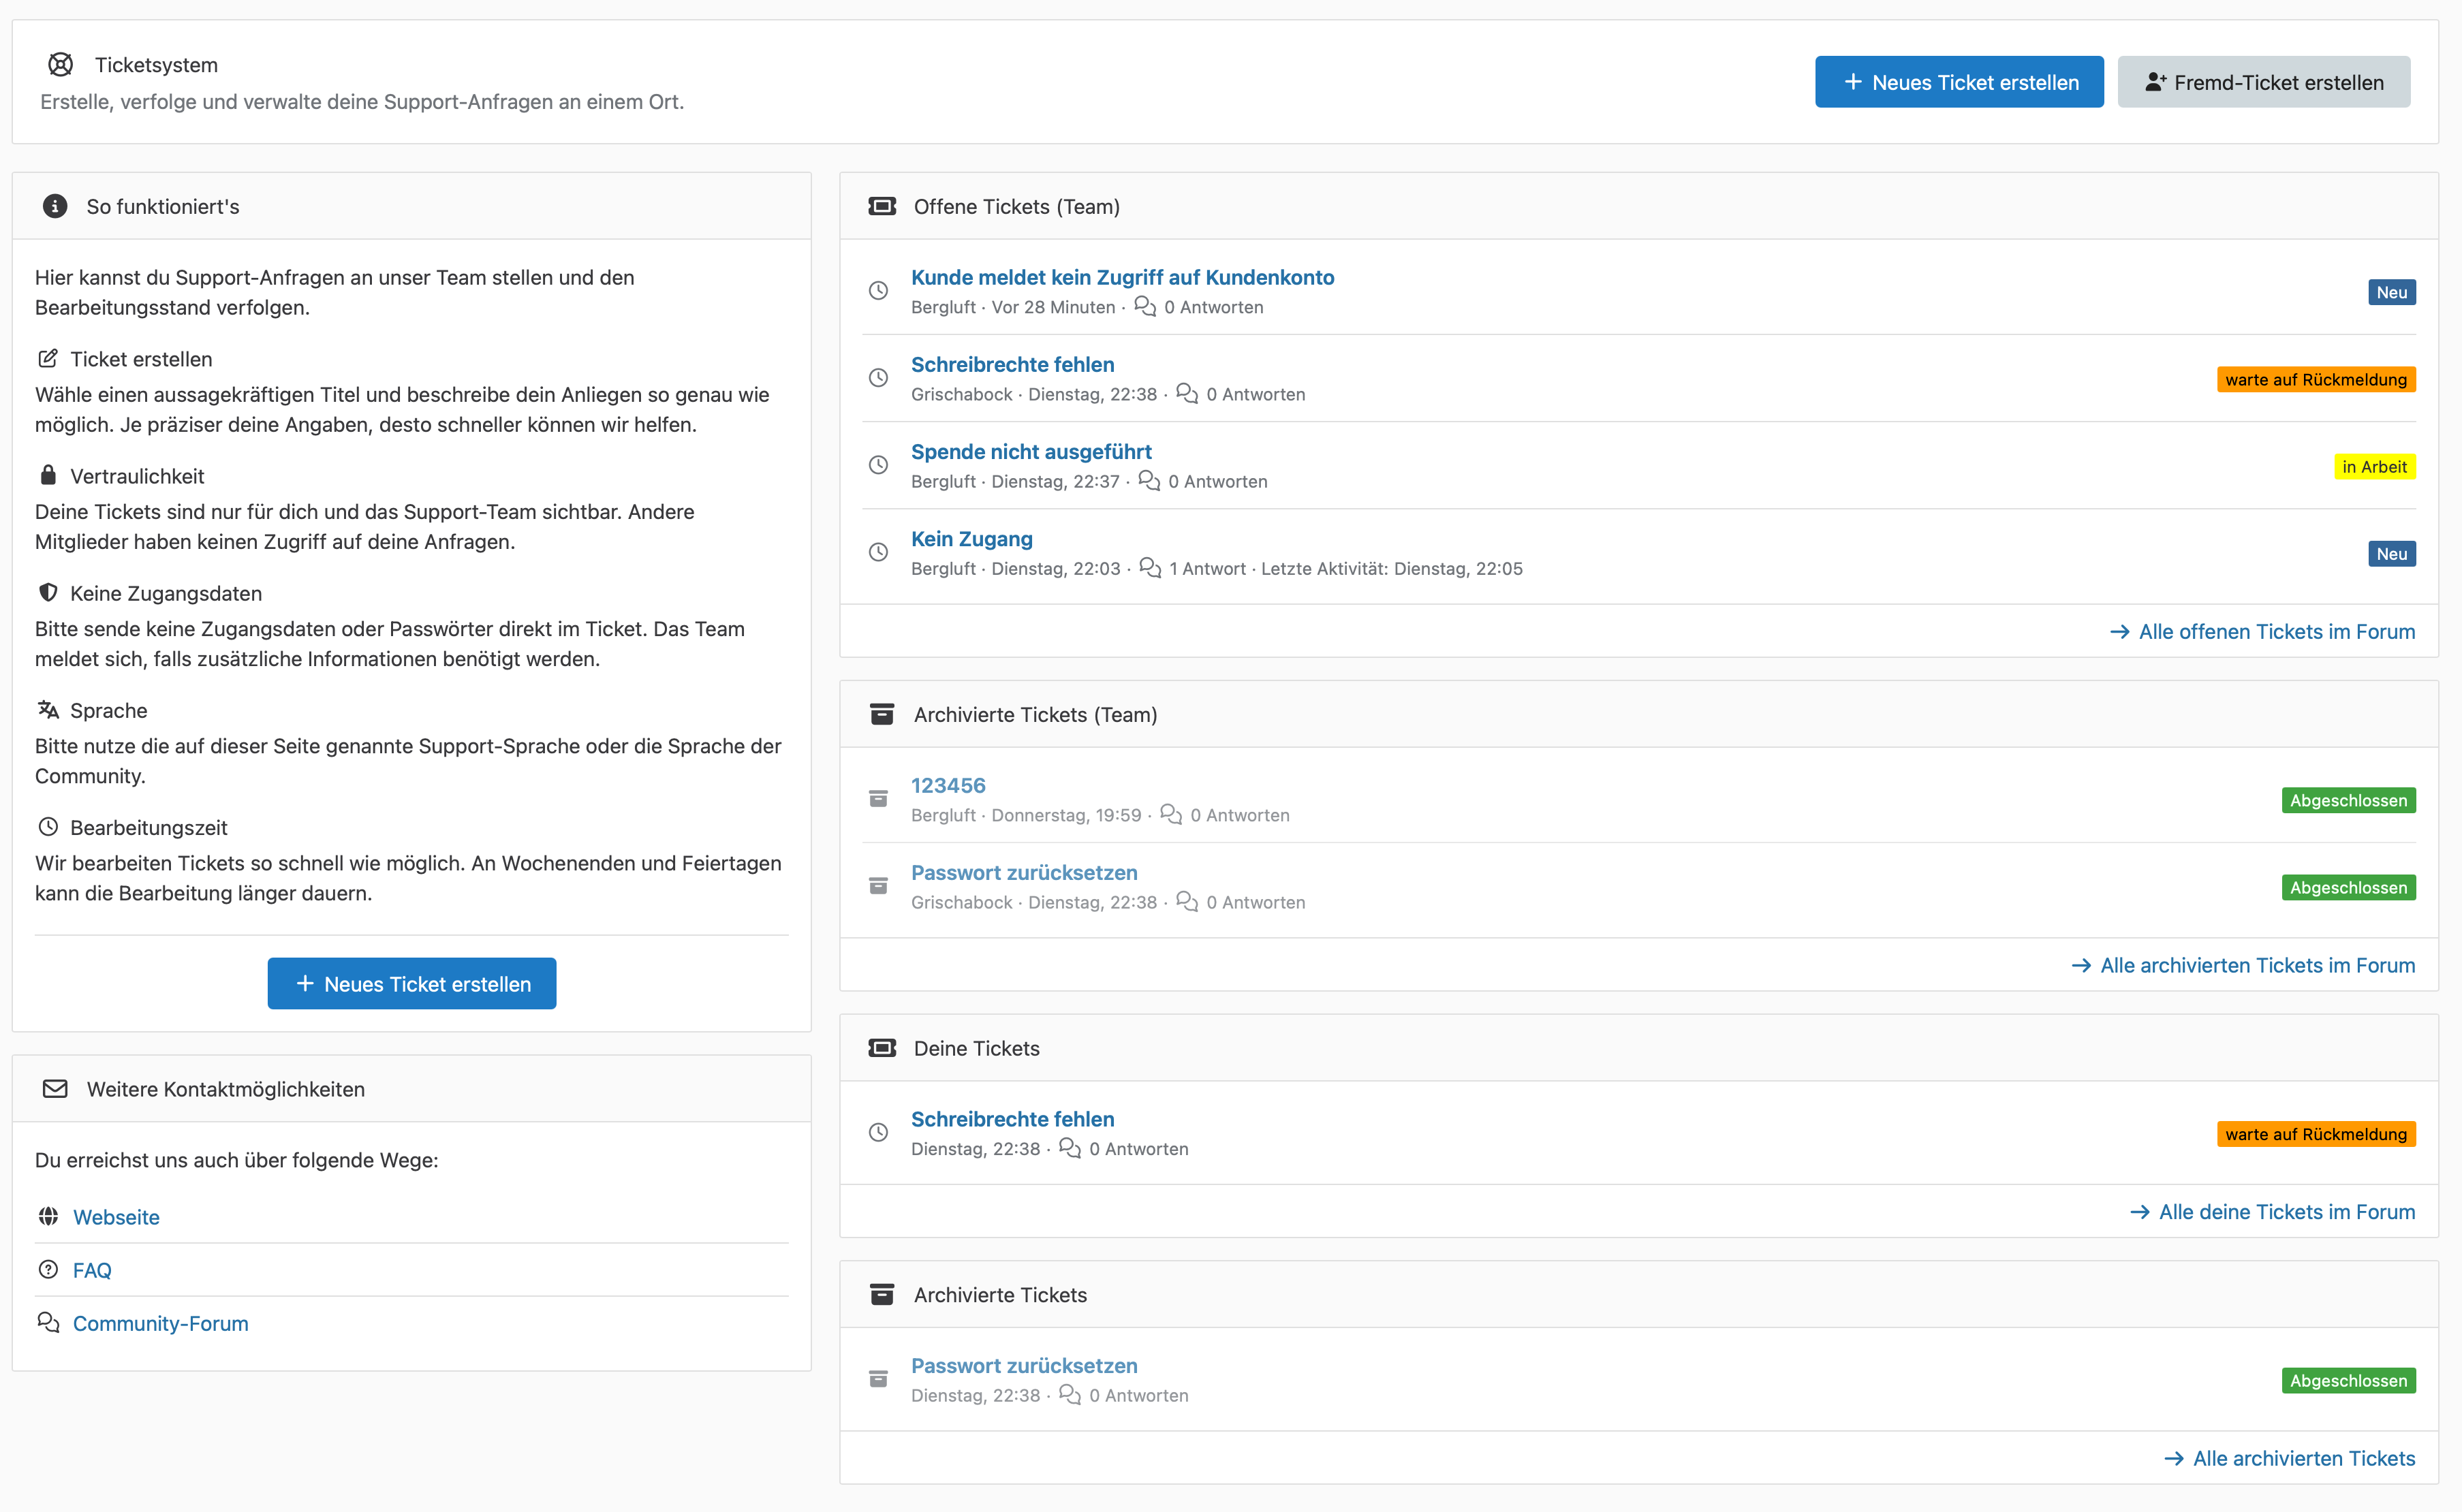Screen dimensions: 2462x1512
Task: Click the Neu badge on Kunde meldet row
Action: point(2392,292)
